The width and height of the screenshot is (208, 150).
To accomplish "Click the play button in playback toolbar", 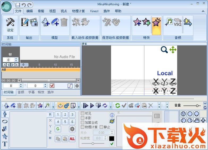I will click(92, 106).
